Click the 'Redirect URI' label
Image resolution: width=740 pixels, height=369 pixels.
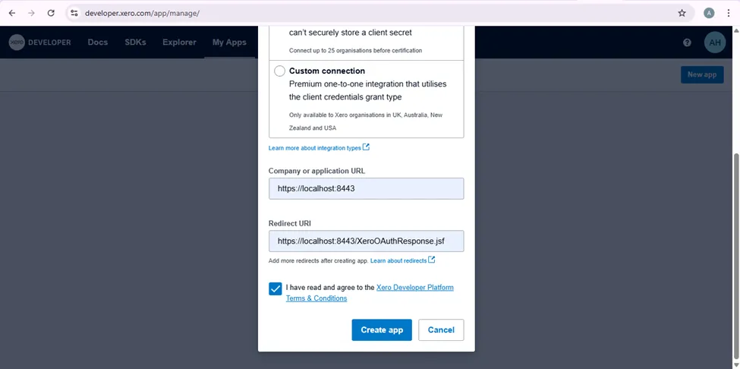[290, 223]
